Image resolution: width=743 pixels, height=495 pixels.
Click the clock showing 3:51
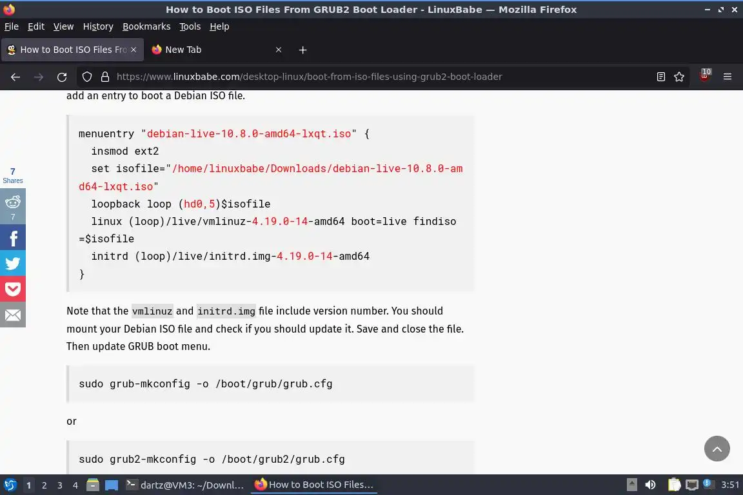tap(729, 485)
